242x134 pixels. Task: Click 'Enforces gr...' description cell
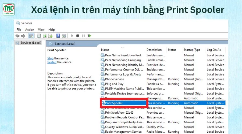click(155, 93)
